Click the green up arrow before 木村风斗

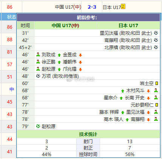point(123,91)
